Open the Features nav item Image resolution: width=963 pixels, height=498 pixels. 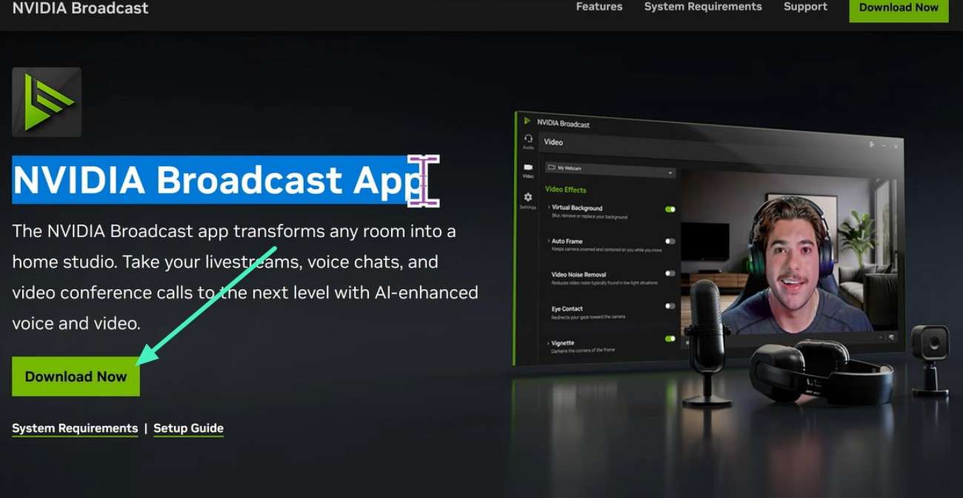[x=599, y=7]
